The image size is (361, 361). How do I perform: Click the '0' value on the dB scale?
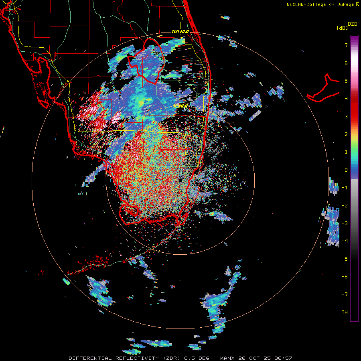pos(346,170)
